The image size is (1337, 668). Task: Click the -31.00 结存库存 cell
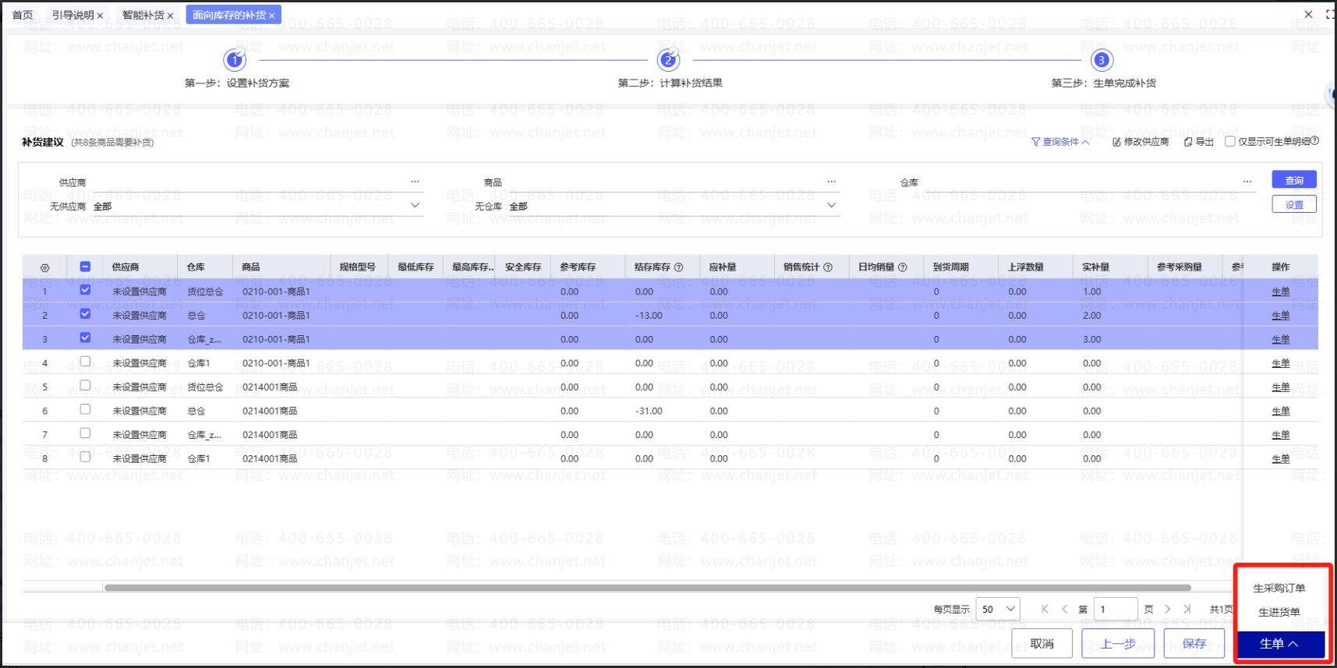coord(661,411)
